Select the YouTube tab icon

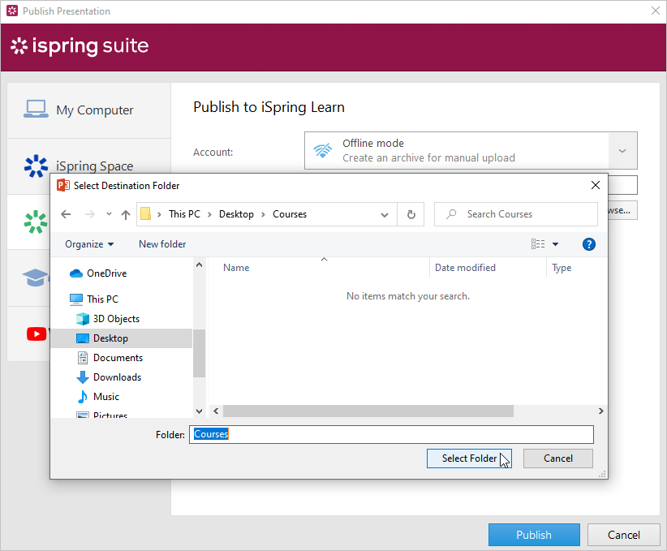click(37, 334)
